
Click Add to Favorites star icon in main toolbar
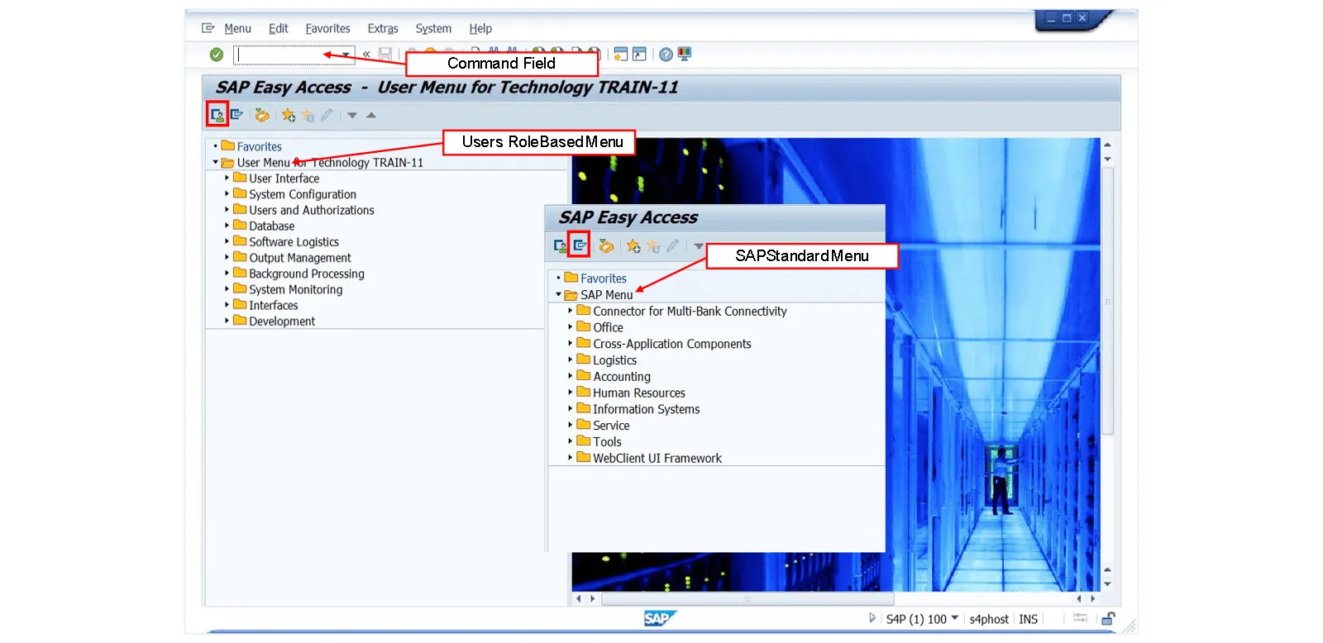288,115
